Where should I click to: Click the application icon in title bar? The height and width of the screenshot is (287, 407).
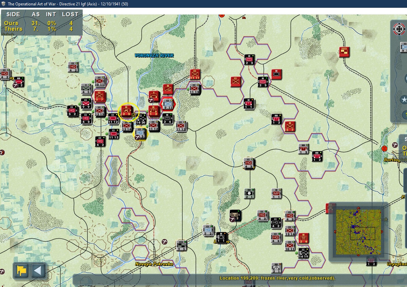[4, 4]
